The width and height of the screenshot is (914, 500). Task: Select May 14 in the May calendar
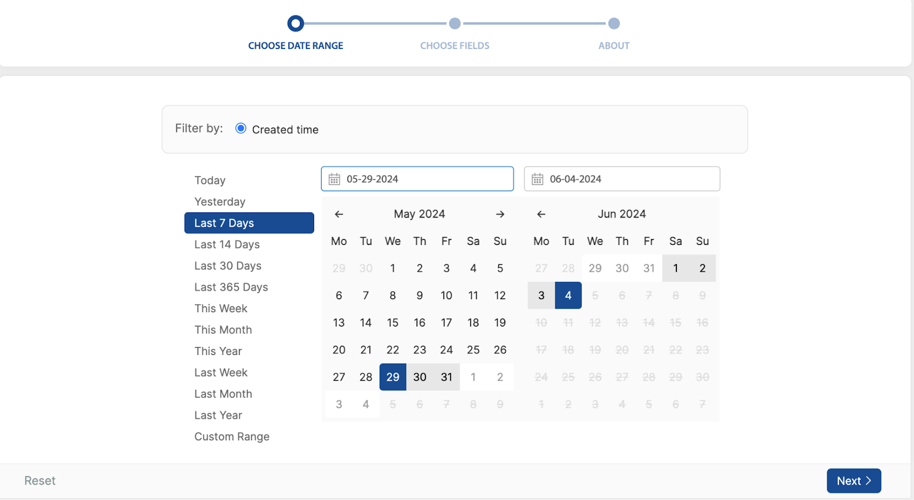click(366, 322)
